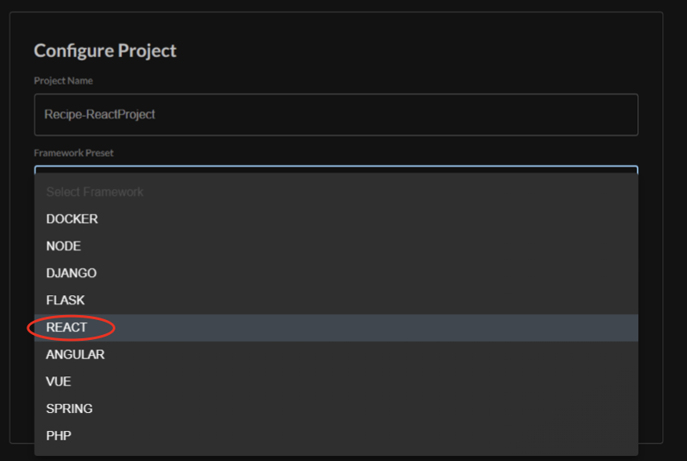
Task: Select FLASK in the dropdown list
Action: pos(66,300)
